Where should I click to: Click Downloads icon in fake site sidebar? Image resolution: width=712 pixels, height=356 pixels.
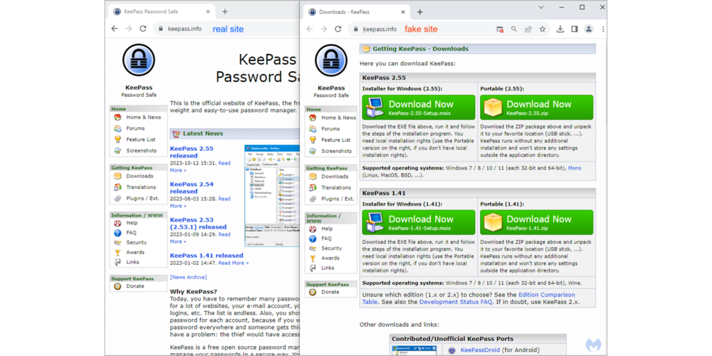pyautogui.click(x=312, y=176)
